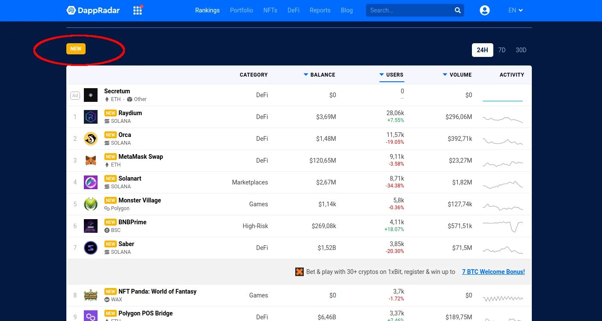
Task: Open the Portfolio nav tab
Action: [241, 10]
